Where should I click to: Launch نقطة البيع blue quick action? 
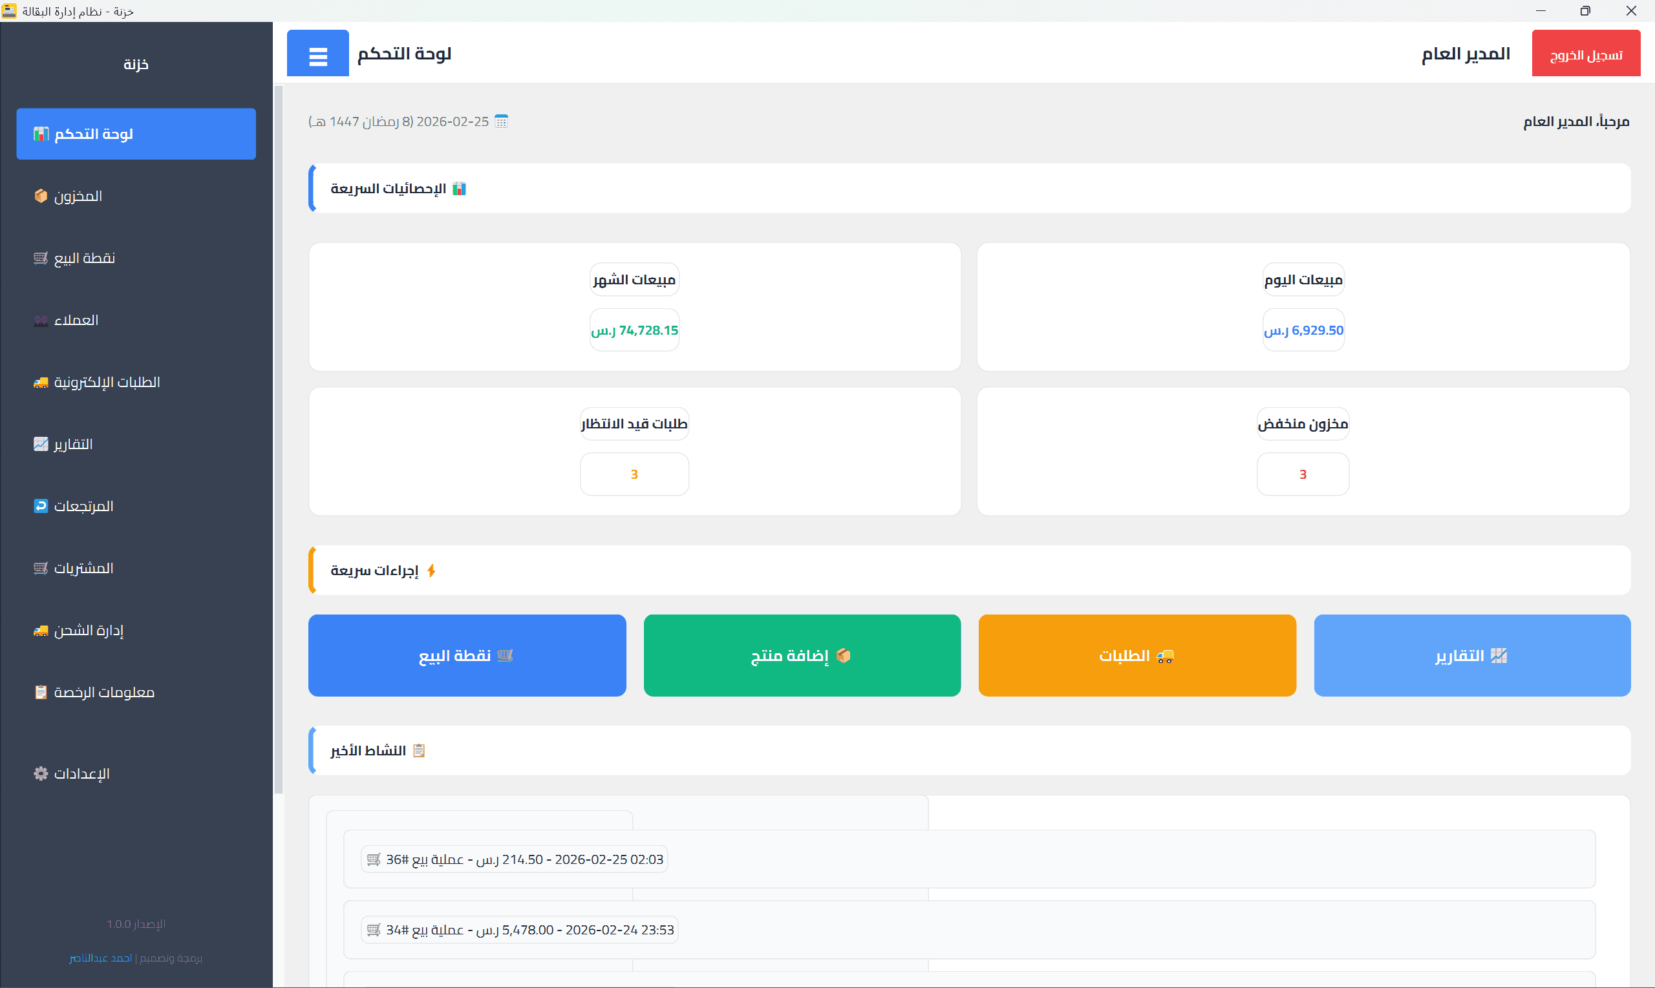pos(466,655)
